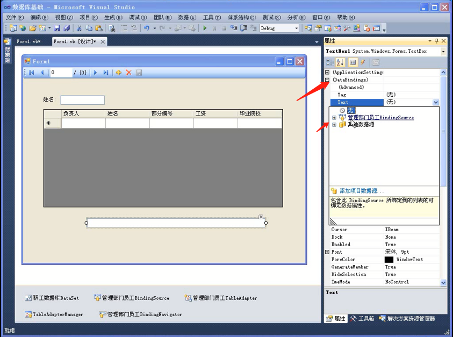Open the 调试 menu
Screen dimensions: 453x337
click(x=138, y=18)
